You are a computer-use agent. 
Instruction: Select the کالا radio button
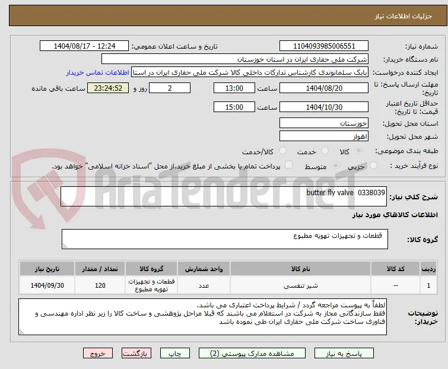358,150
